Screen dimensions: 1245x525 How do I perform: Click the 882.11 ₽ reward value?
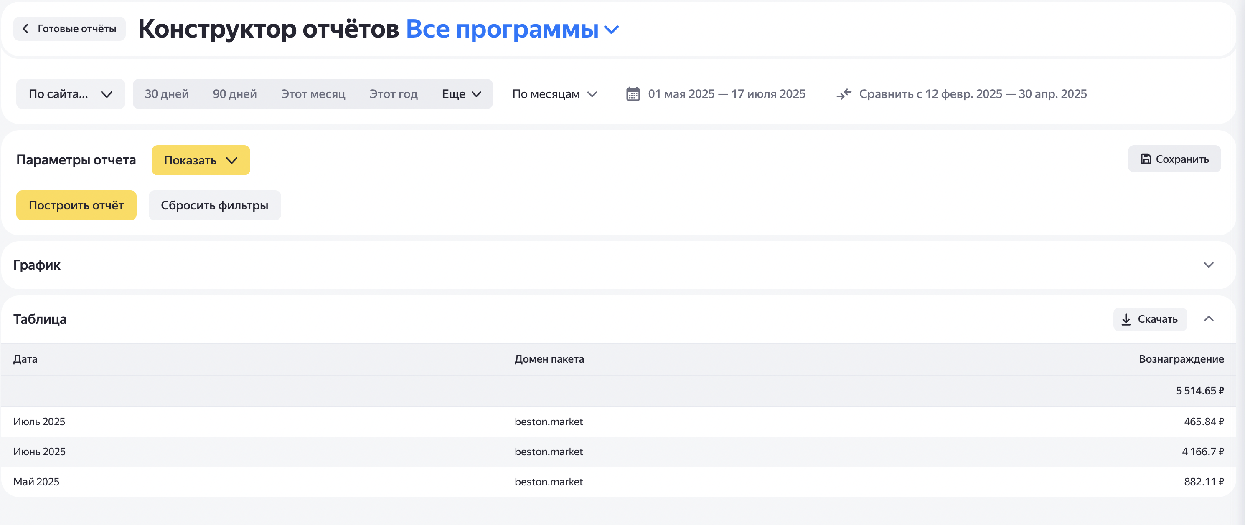[x=1204, y=481]
